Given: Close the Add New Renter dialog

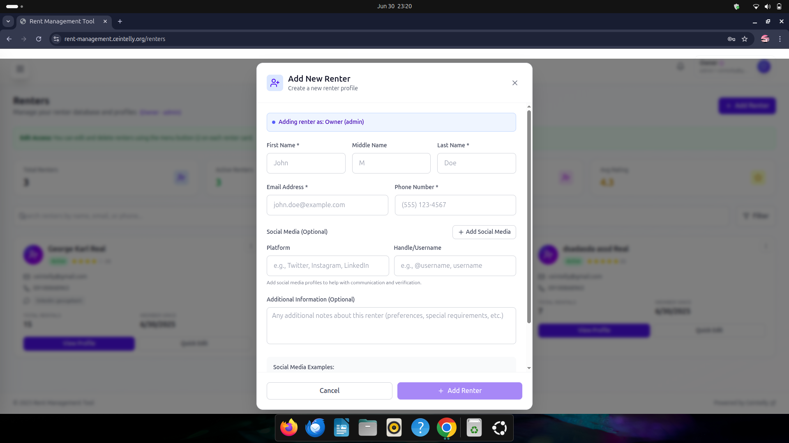Looking at the screenshot, I should [514, 83].
